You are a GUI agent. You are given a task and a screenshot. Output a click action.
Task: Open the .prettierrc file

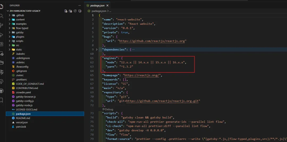(x=45, y=79)
